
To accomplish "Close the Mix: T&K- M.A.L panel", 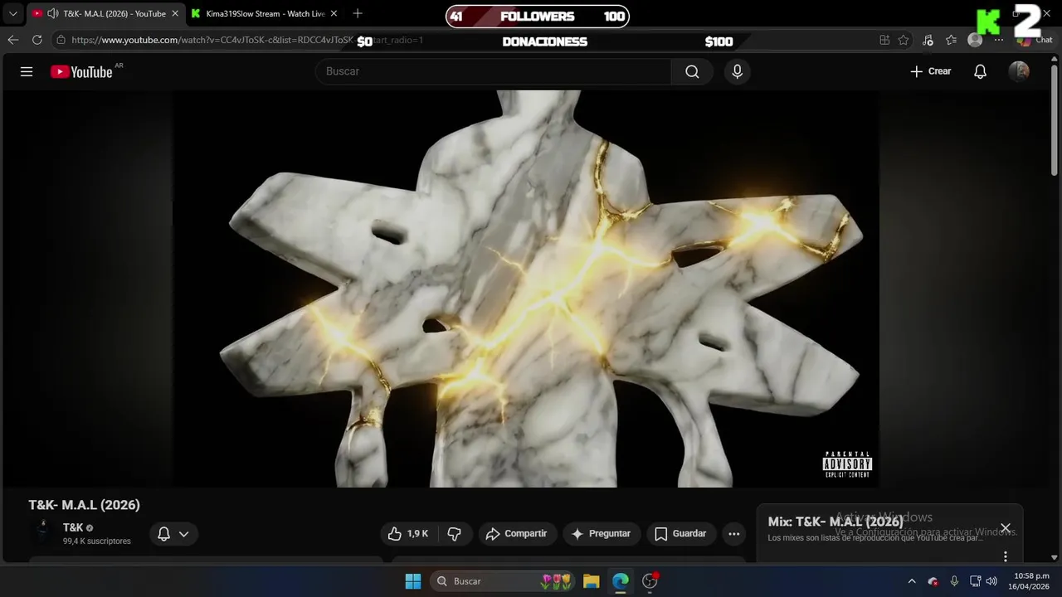I will 1006,528.
